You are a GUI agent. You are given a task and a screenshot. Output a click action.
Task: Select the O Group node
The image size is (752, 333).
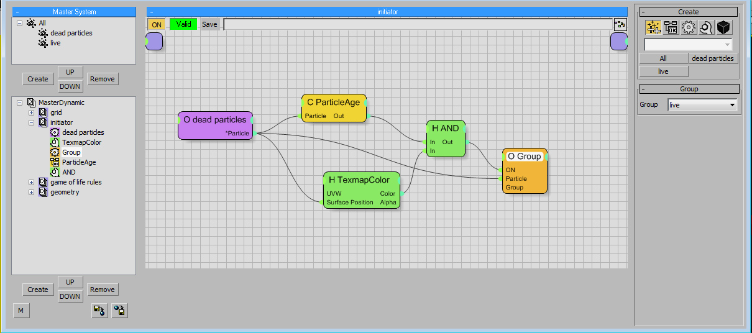point(525,171)
